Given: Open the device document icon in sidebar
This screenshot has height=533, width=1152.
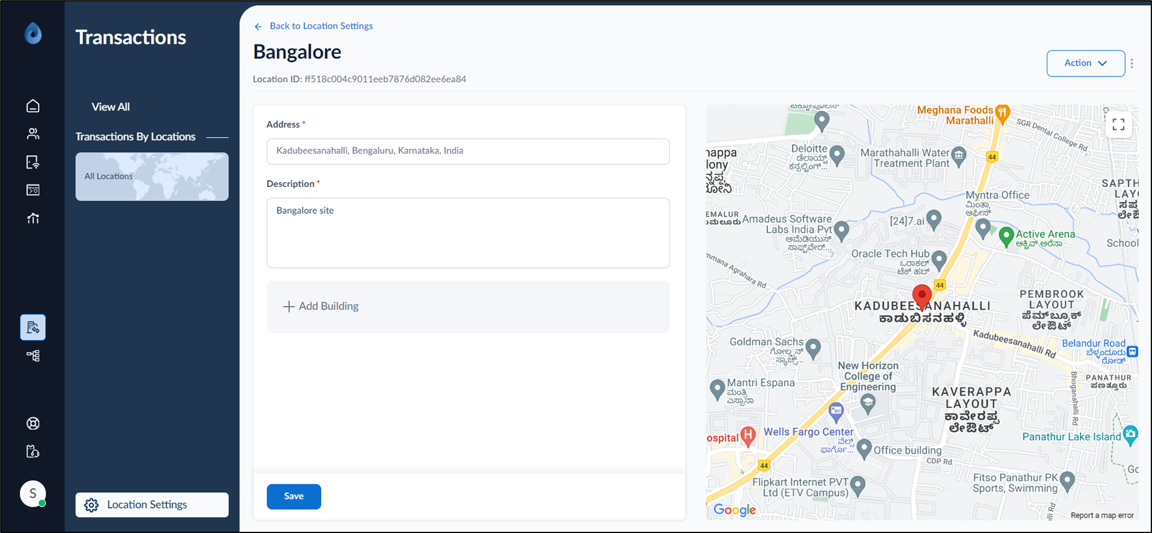Looking at the screenshot, I should pyautogui.click(x=33, y=162).
